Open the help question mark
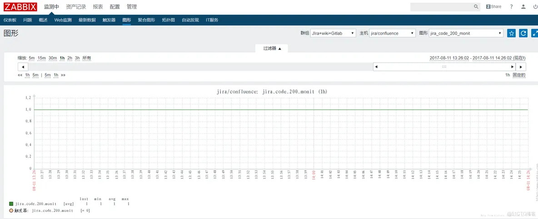Screen dimensions: 538x219 512,6
